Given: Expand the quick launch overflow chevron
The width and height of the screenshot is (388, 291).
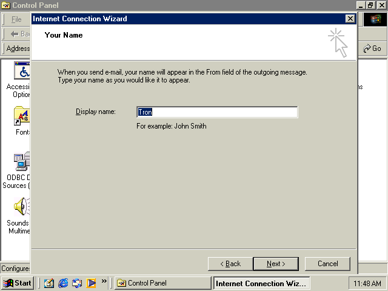Looking at the screenshot, I should point(104,281).
